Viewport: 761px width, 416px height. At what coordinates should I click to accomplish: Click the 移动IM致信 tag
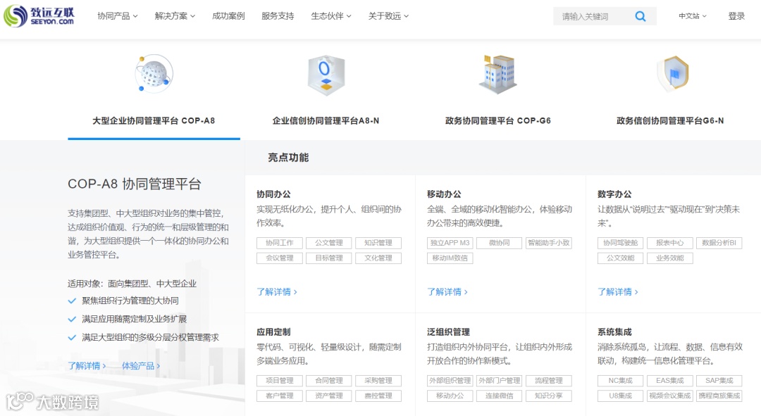click(x=450, y=258)
